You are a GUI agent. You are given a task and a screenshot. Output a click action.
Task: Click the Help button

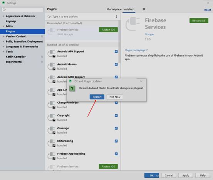(x=203, y=175)
